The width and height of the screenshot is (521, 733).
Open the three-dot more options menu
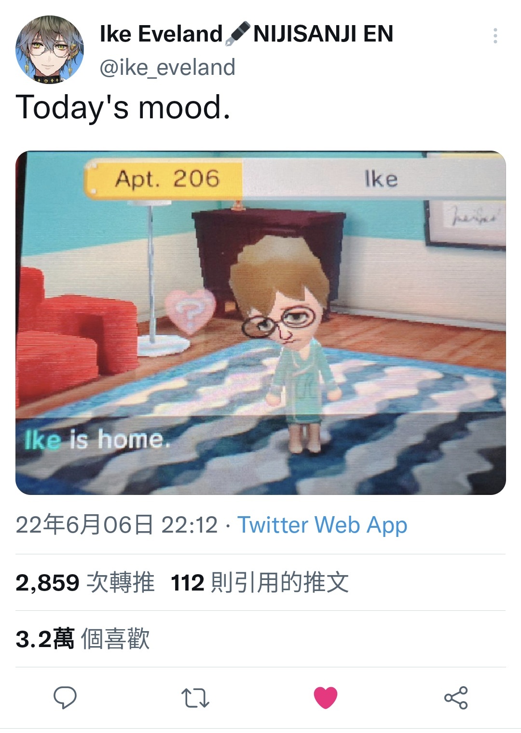point(495,36)
